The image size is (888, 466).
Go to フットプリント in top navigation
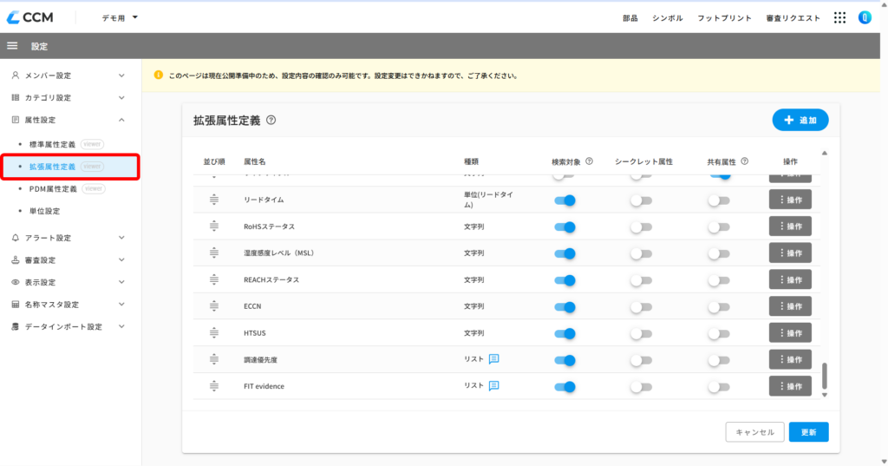(x=724, y=18)
